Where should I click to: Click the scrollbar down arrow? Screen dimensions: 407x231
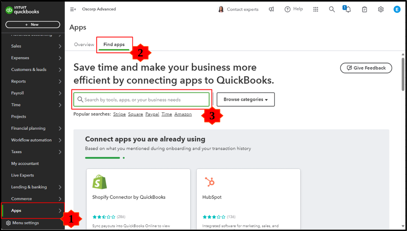403,226
